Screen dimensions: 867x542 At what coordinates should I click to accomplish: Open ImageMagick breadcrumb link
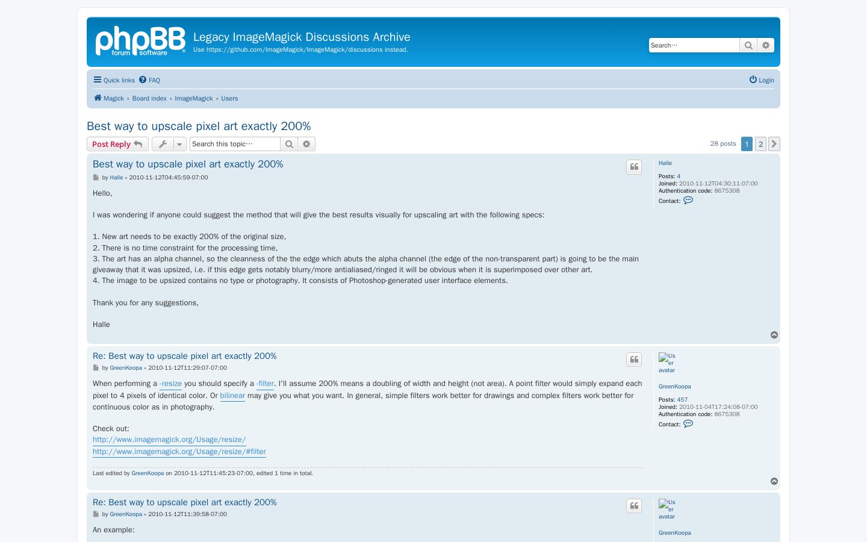point(194,98)
